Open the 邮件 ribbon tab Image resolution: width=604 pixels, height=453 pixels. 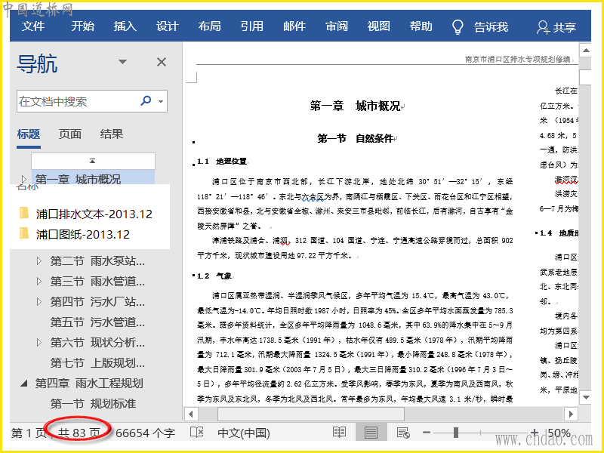coord(294,26)
